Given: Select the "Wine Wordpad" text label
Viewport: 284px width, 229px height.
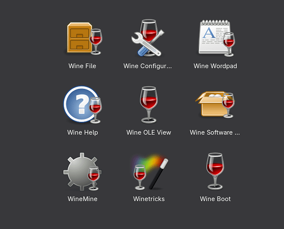Looking at the screenshot, I should pyautogui.click(x=215, y=66).
